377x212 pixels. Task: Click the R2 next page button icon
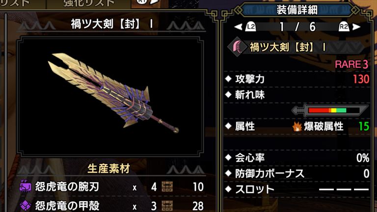click(x=344, y=26)
